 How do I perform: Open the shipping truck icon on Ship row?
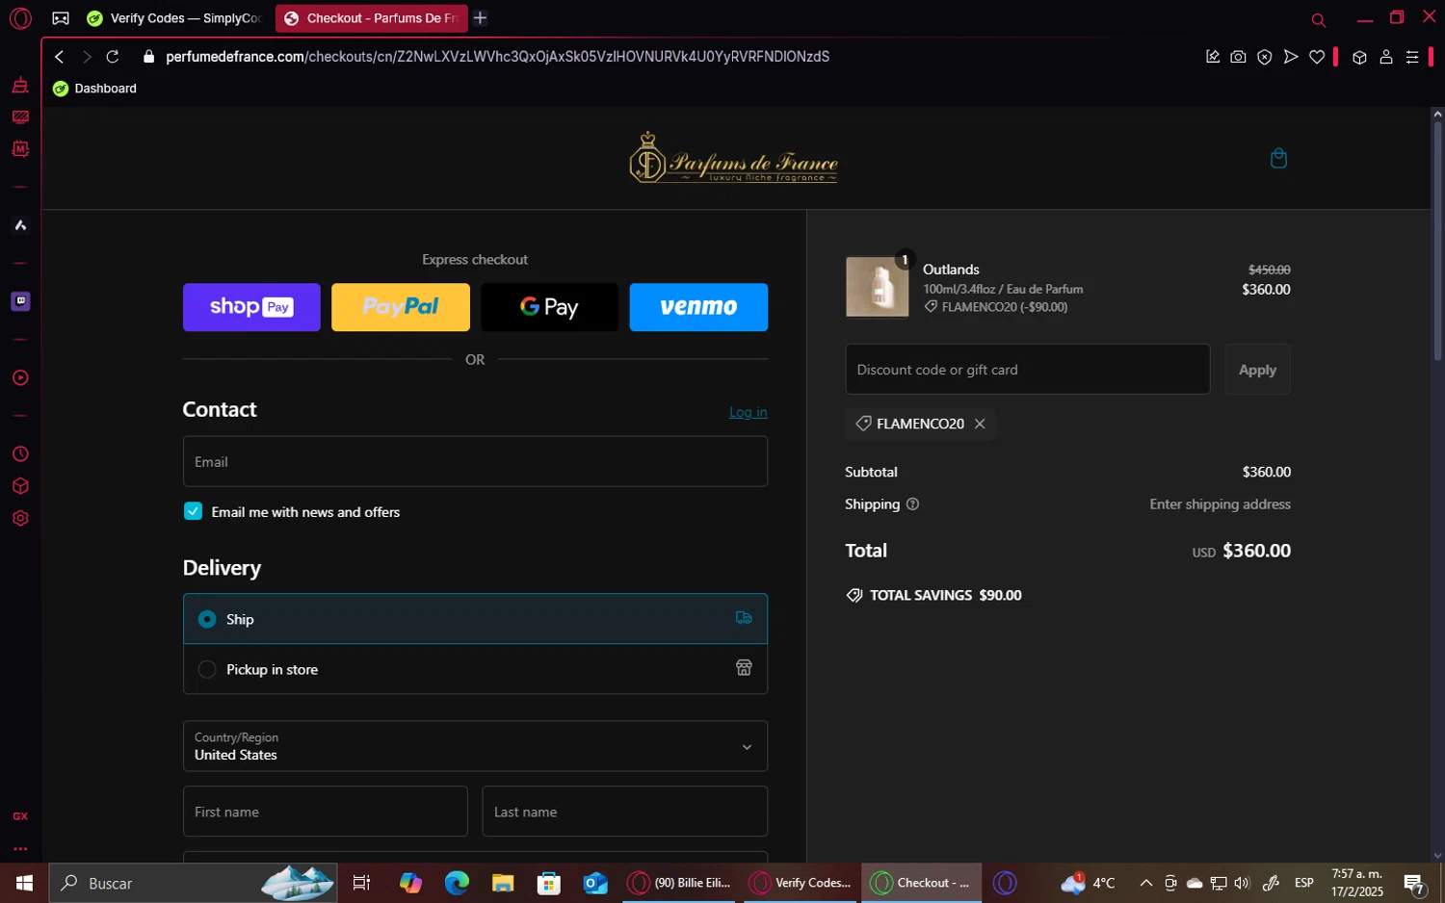[744, 618]
